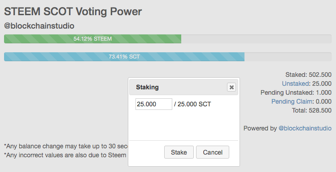Click the Pending Unstaked: 1.000 text

tap(296, 92)
